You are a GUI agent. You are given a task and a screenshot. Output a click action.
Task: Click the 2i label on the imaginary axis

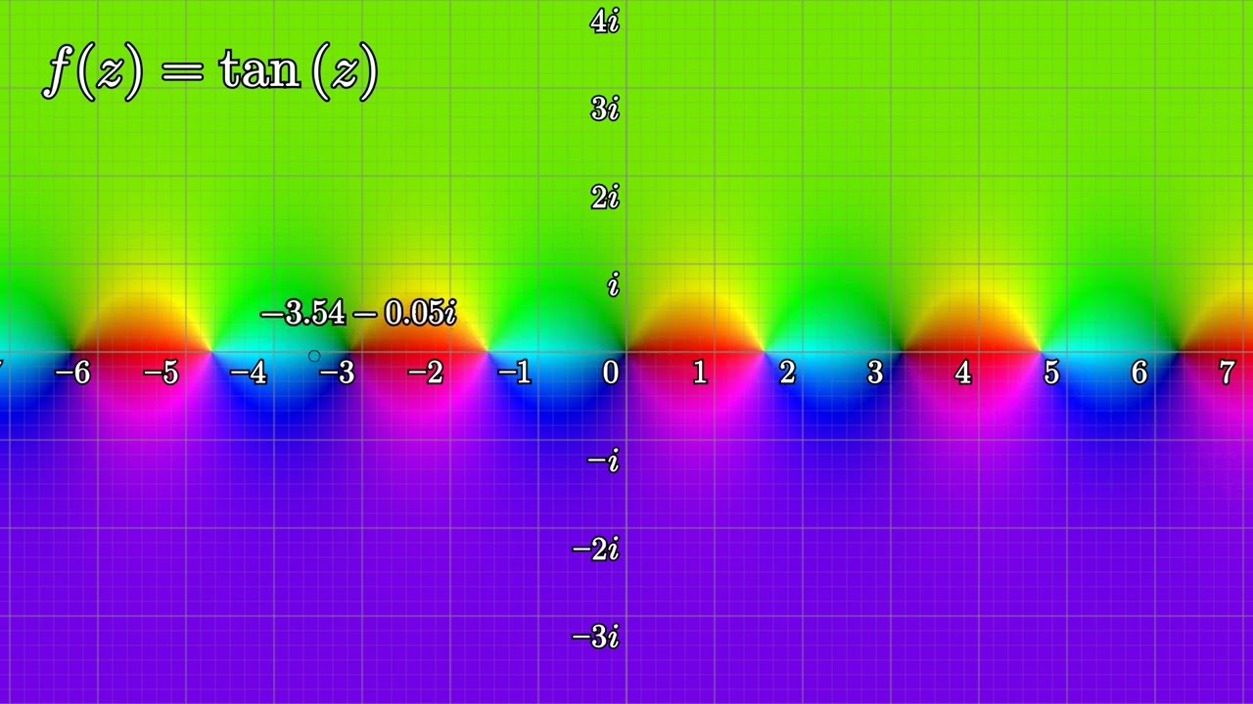pos(605,198)
